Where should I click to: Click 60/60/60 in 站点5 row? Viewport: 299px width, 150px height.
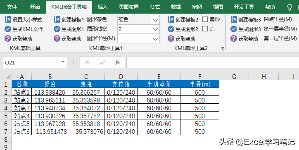click(x=159, y=124)
